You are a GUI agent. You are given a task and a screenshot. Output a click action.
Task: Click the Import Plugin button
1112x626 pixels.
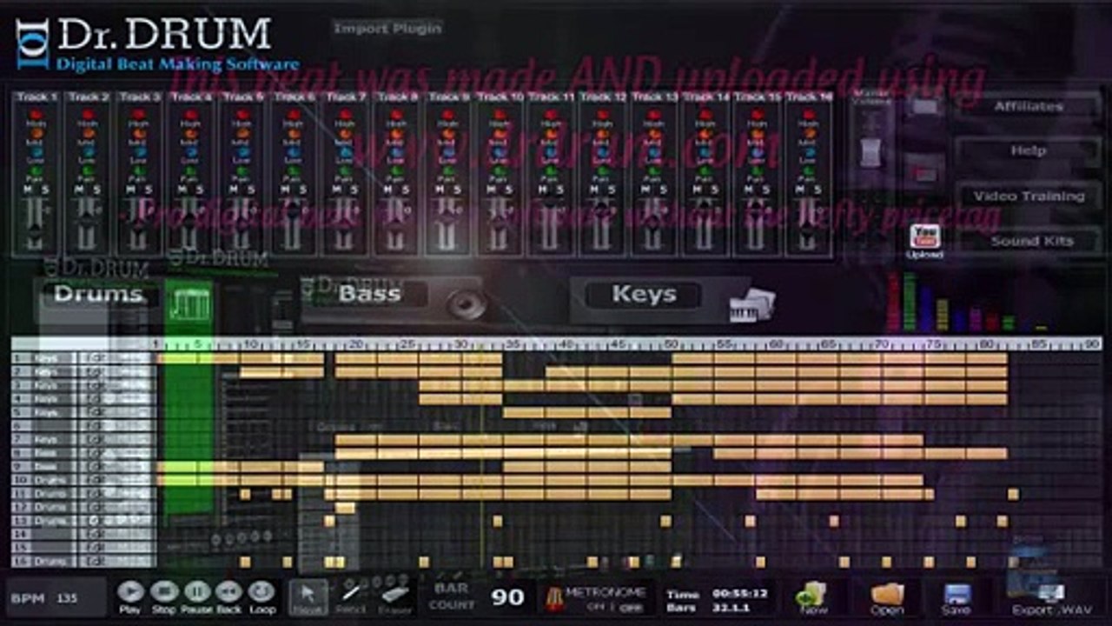[x=387, y=29]
